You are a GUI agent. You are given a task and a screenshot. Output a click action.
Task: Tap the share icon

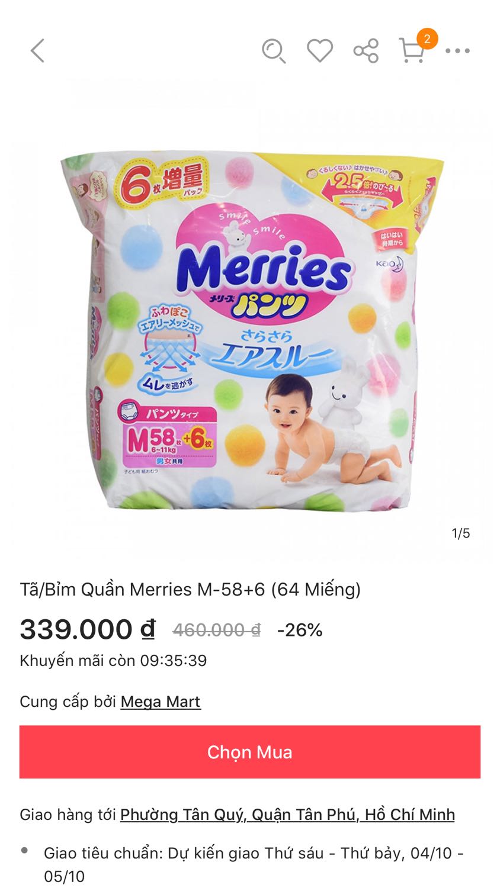pyautogui.click(x=366, y=50)
